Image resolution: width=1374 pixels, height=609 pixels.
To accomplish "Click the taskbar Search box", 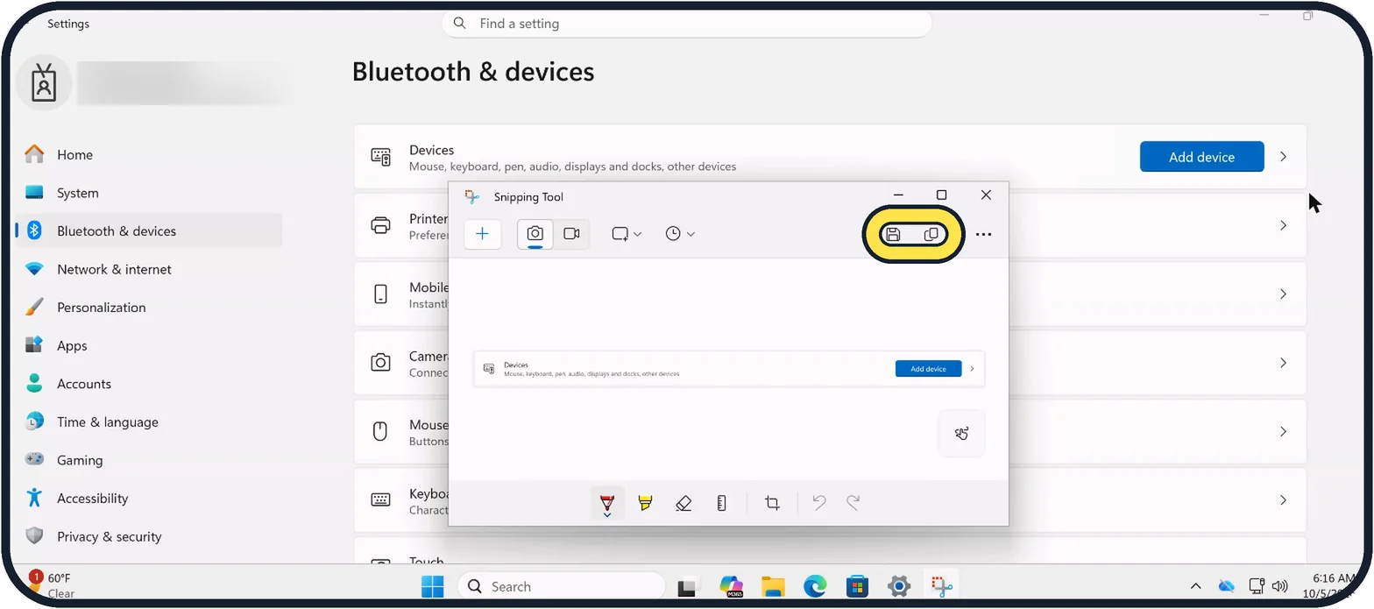I will (561, 586).
